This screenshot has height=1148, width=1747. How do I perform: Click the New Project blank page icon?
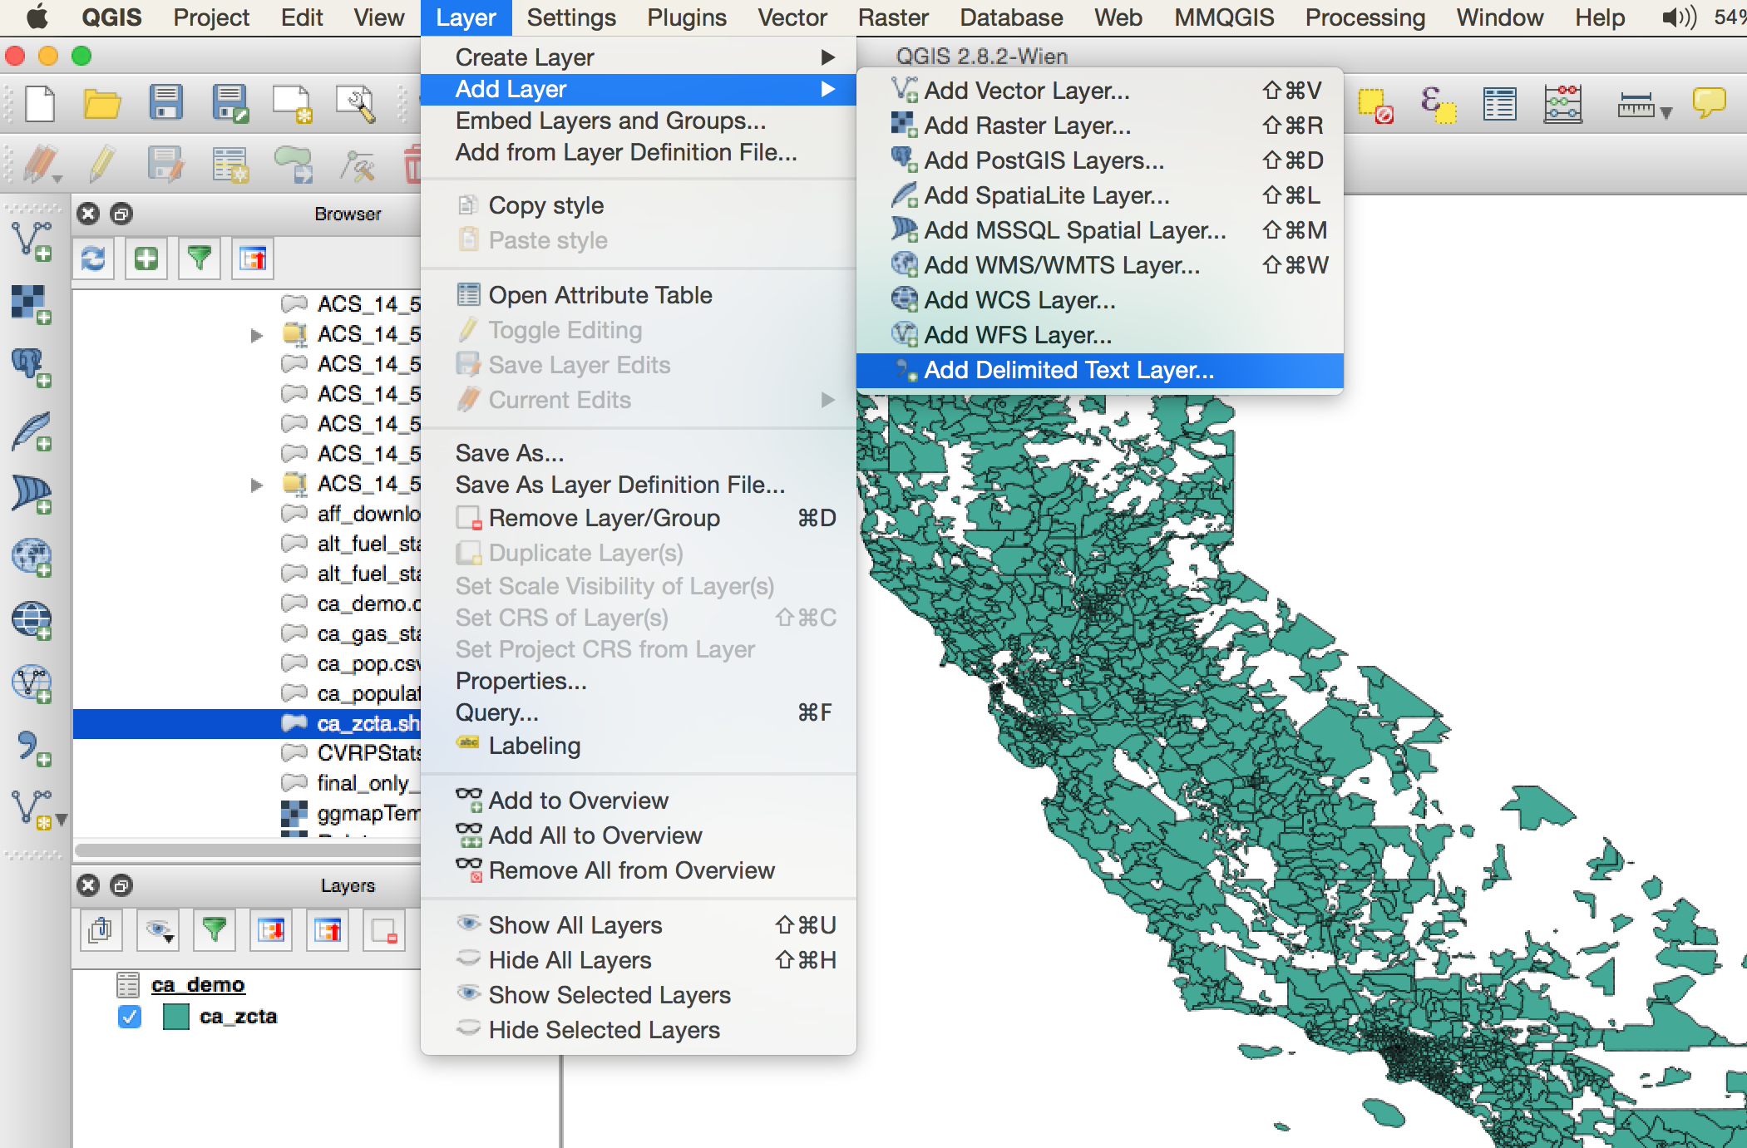click(39, 104)
